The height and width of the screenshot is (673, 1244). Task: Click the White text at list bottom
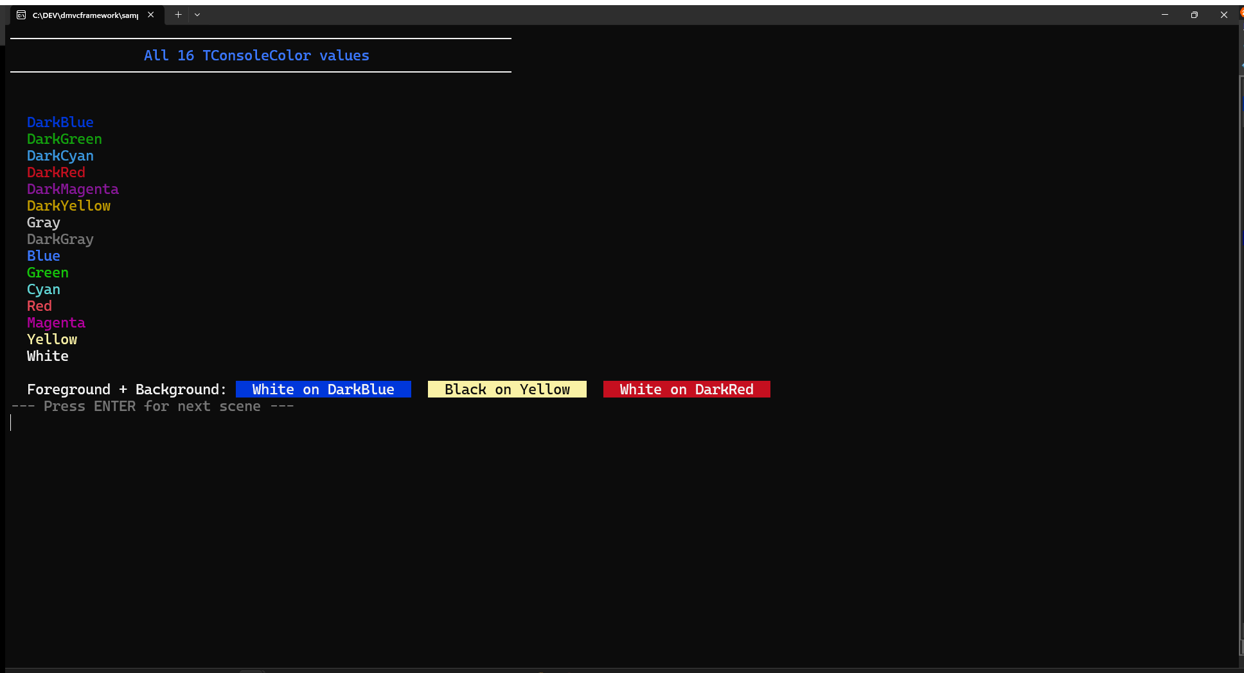48,356
